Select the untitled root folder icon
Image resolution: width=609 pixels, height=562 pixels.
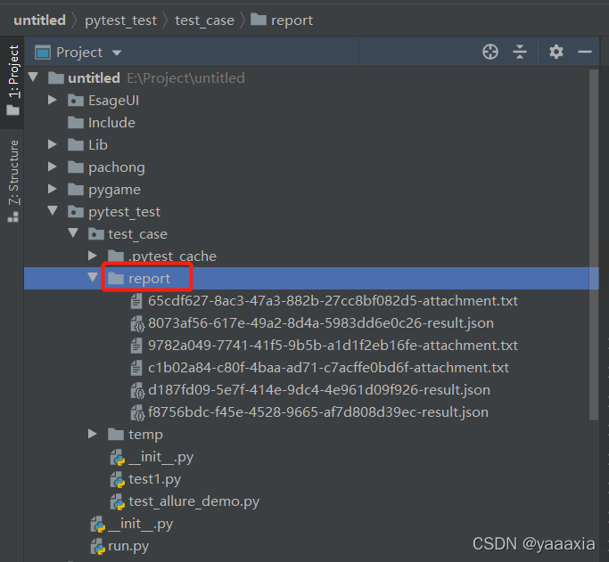pyautogui.click(x=56, y=78)
